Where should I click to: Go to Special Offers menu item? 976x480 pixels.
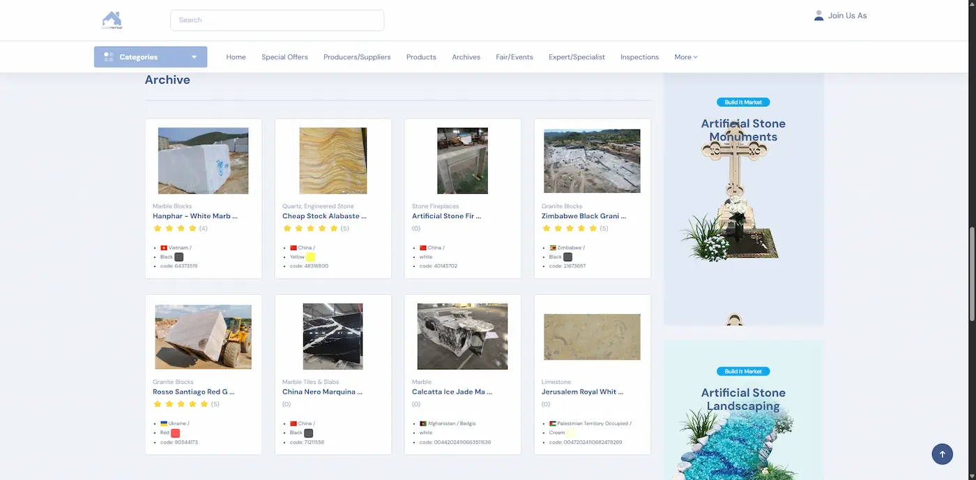(x=284, y=57)
